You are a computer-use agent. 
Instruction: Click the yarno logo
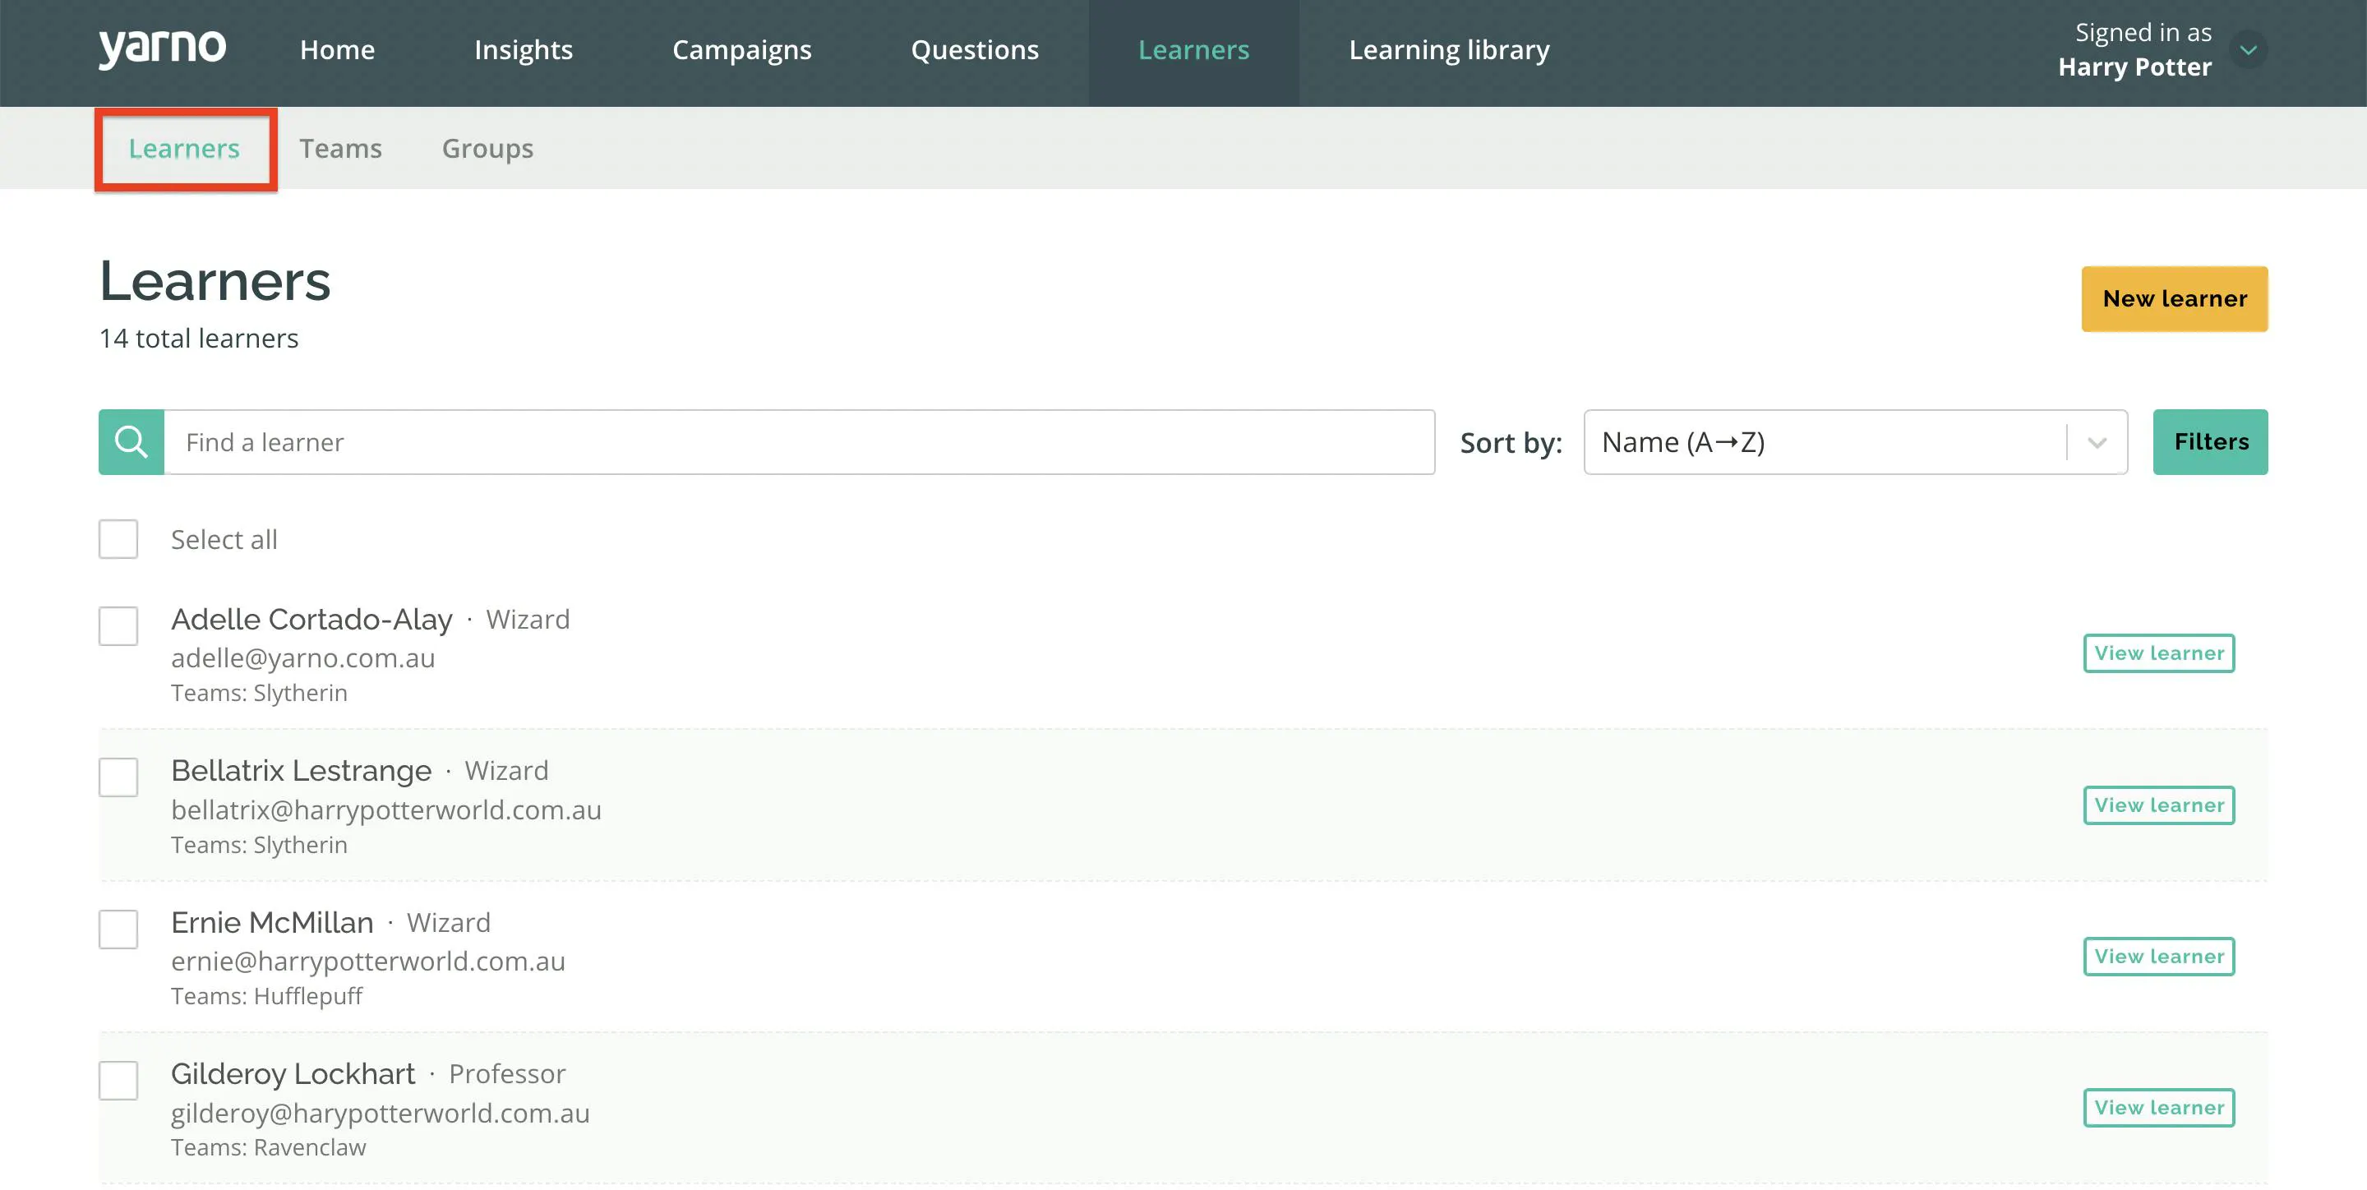coord(163,48)
